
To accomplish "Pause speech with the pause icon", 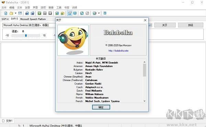I will pos(45,13).
